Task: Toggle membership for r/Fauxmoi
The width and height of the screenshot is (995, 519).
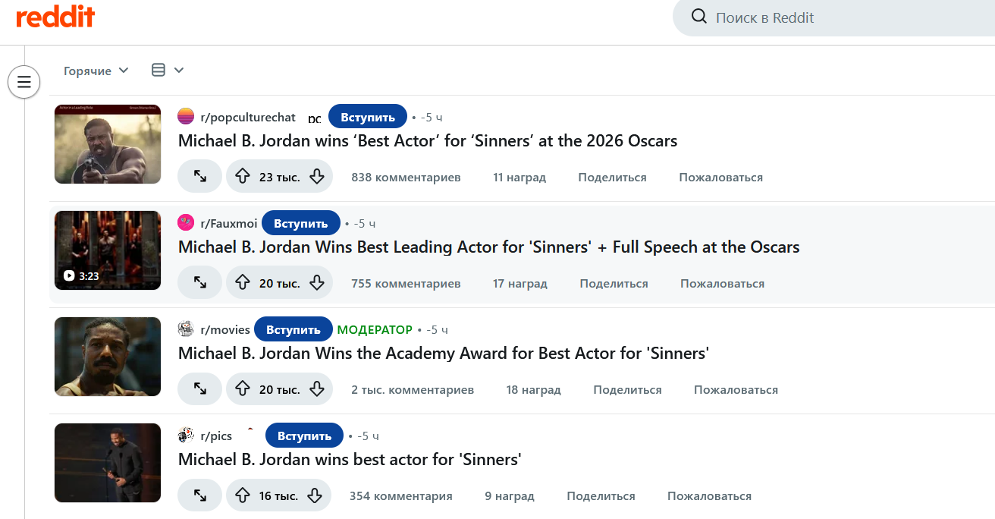Action: [301, 224]
